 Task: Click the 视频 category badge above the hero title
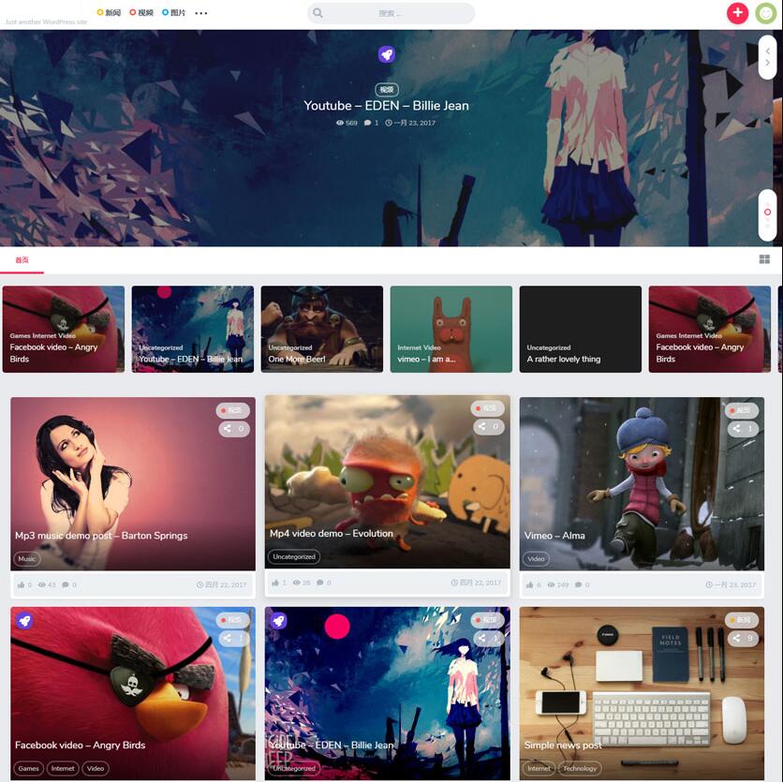click(387, 89)
